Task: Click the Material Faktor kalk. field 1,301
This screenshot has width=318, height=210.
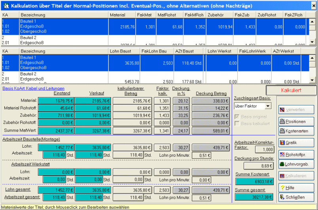Action: point(162,101)
